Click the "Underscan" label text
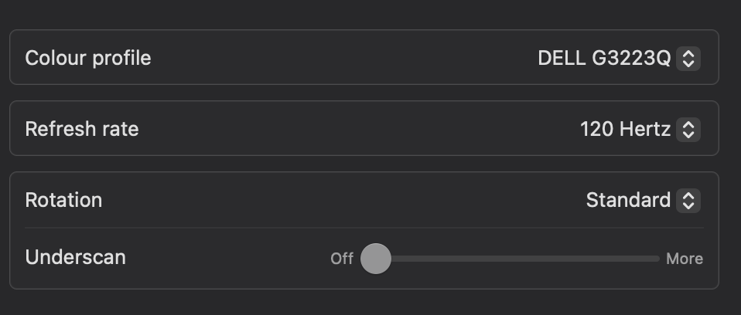The height and width of the screenshot is (315, 741). (x=75, y=257)
